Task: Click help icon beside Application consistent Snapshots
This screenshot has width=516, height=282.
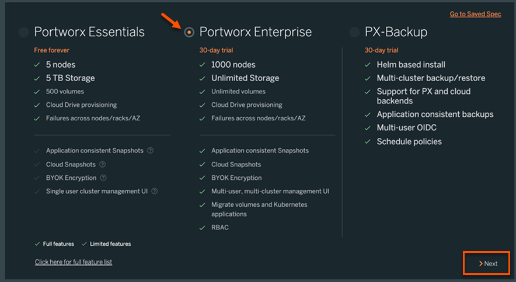Action: pyautogui.click(x=150, y=151)
